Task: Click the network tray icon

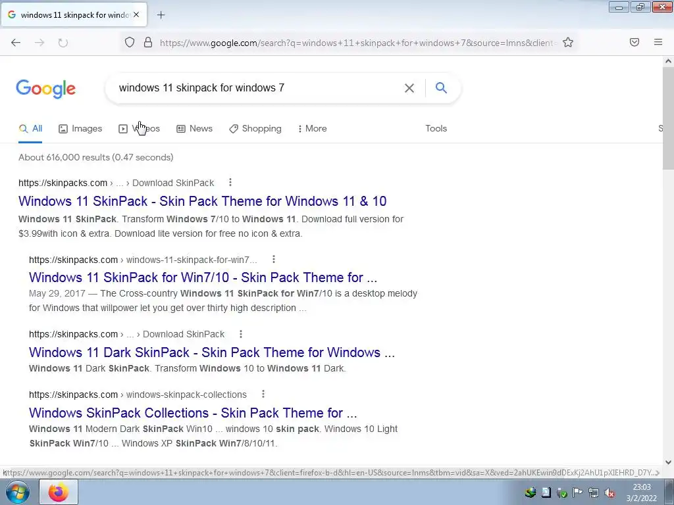Action: coord(594,493)
